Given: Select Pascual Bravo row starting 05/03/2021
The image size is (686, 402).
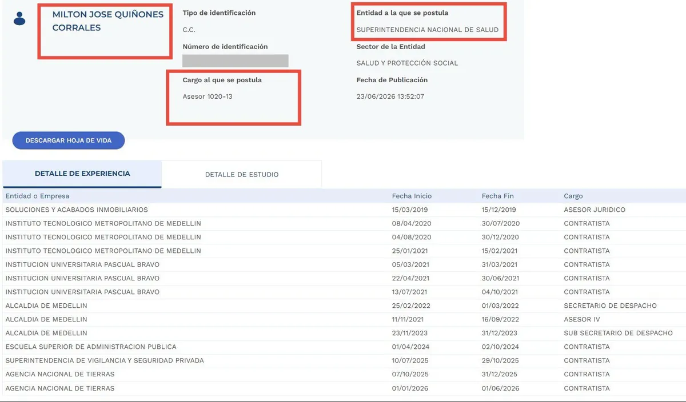Looking at the screenshot, I should (344, 264).
